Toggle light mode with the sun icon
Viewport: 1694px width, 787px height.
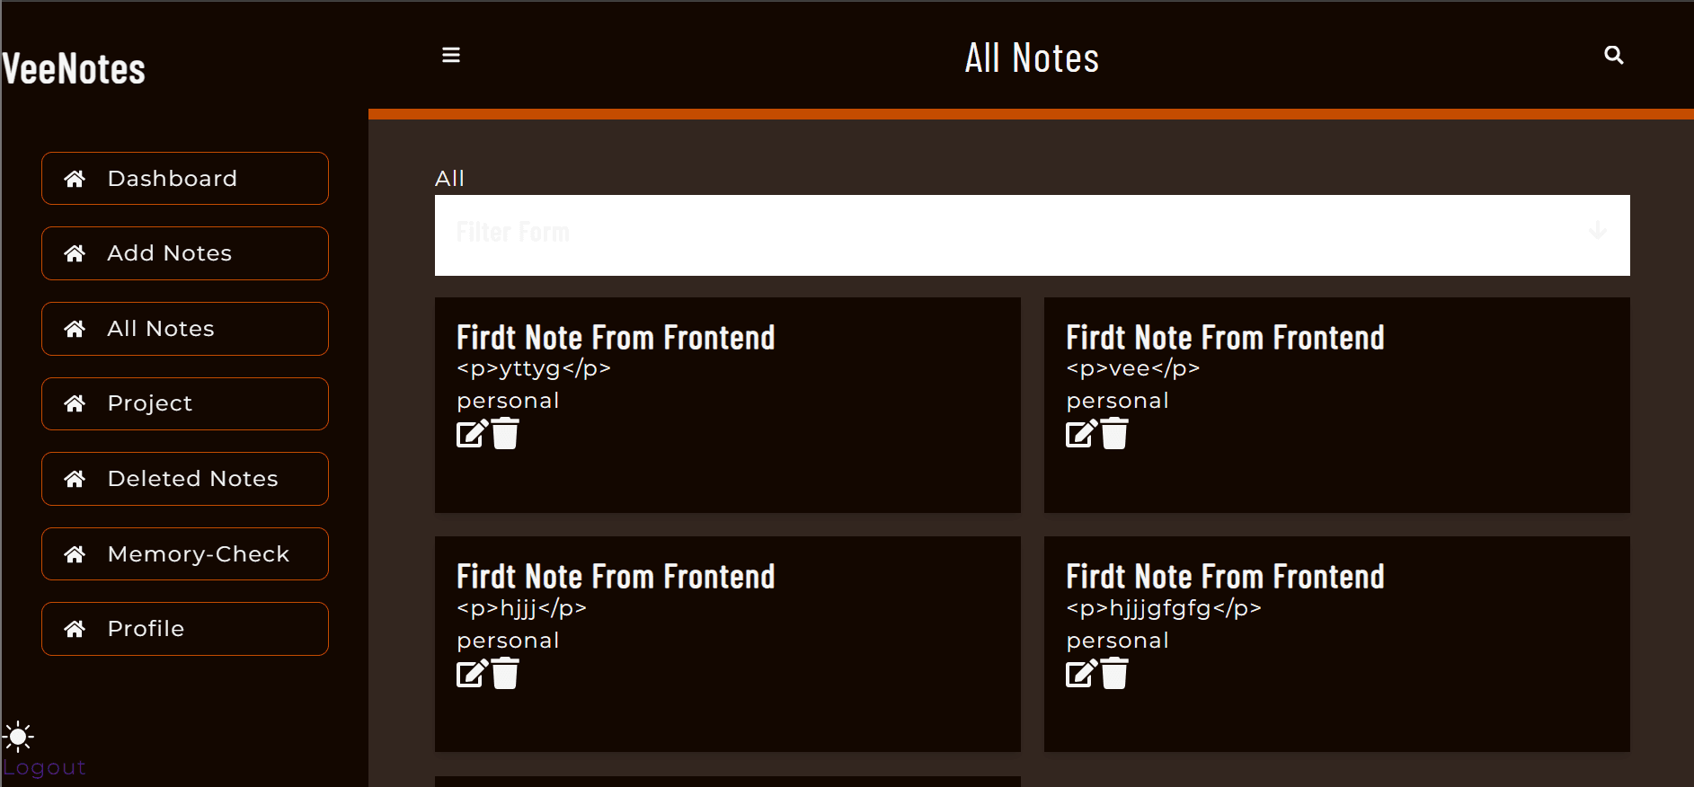[18, 737]
